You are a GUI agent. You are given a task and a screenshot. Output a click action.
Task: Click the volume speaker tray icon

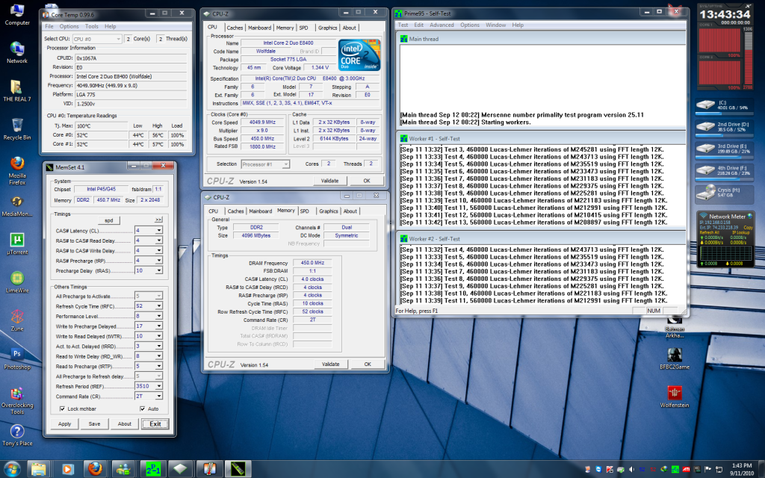pyautogui.click(x=632, y=469)
